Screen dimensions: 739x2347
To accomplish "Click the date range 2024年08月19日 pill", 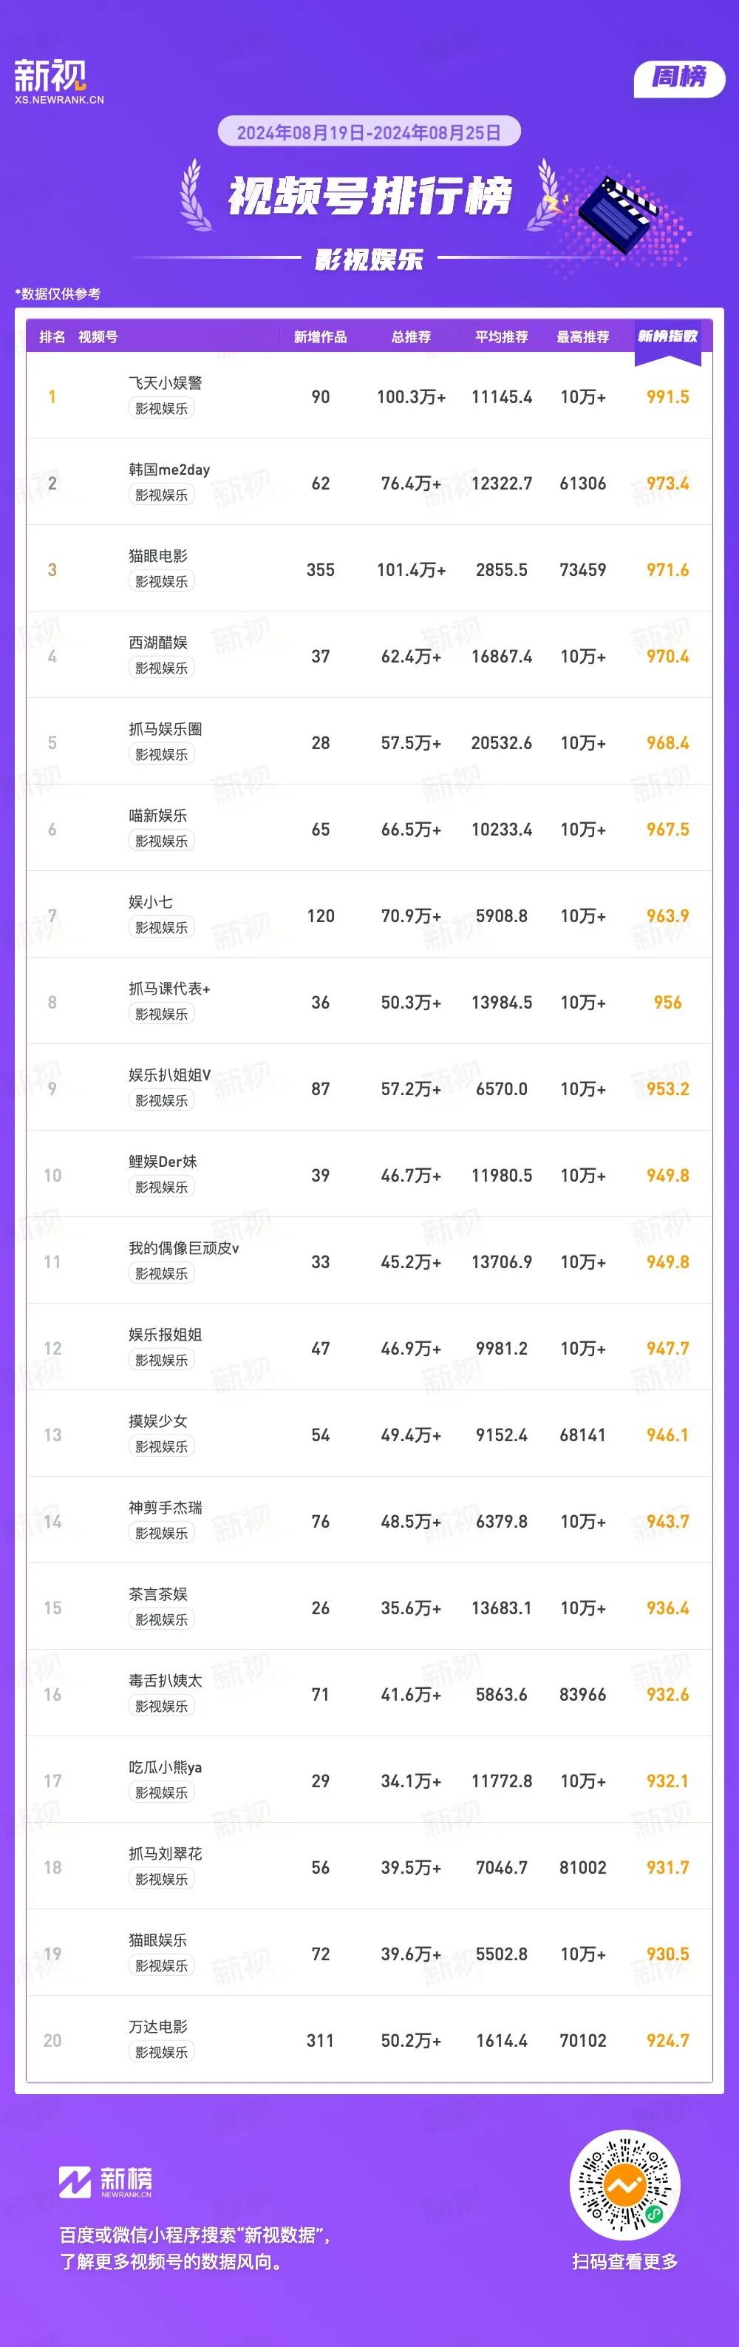I will point(369,132).
